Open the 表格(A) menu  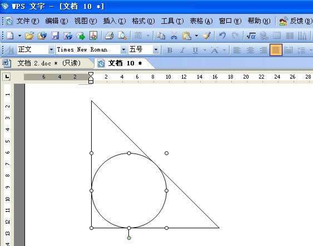coord(201,21)
